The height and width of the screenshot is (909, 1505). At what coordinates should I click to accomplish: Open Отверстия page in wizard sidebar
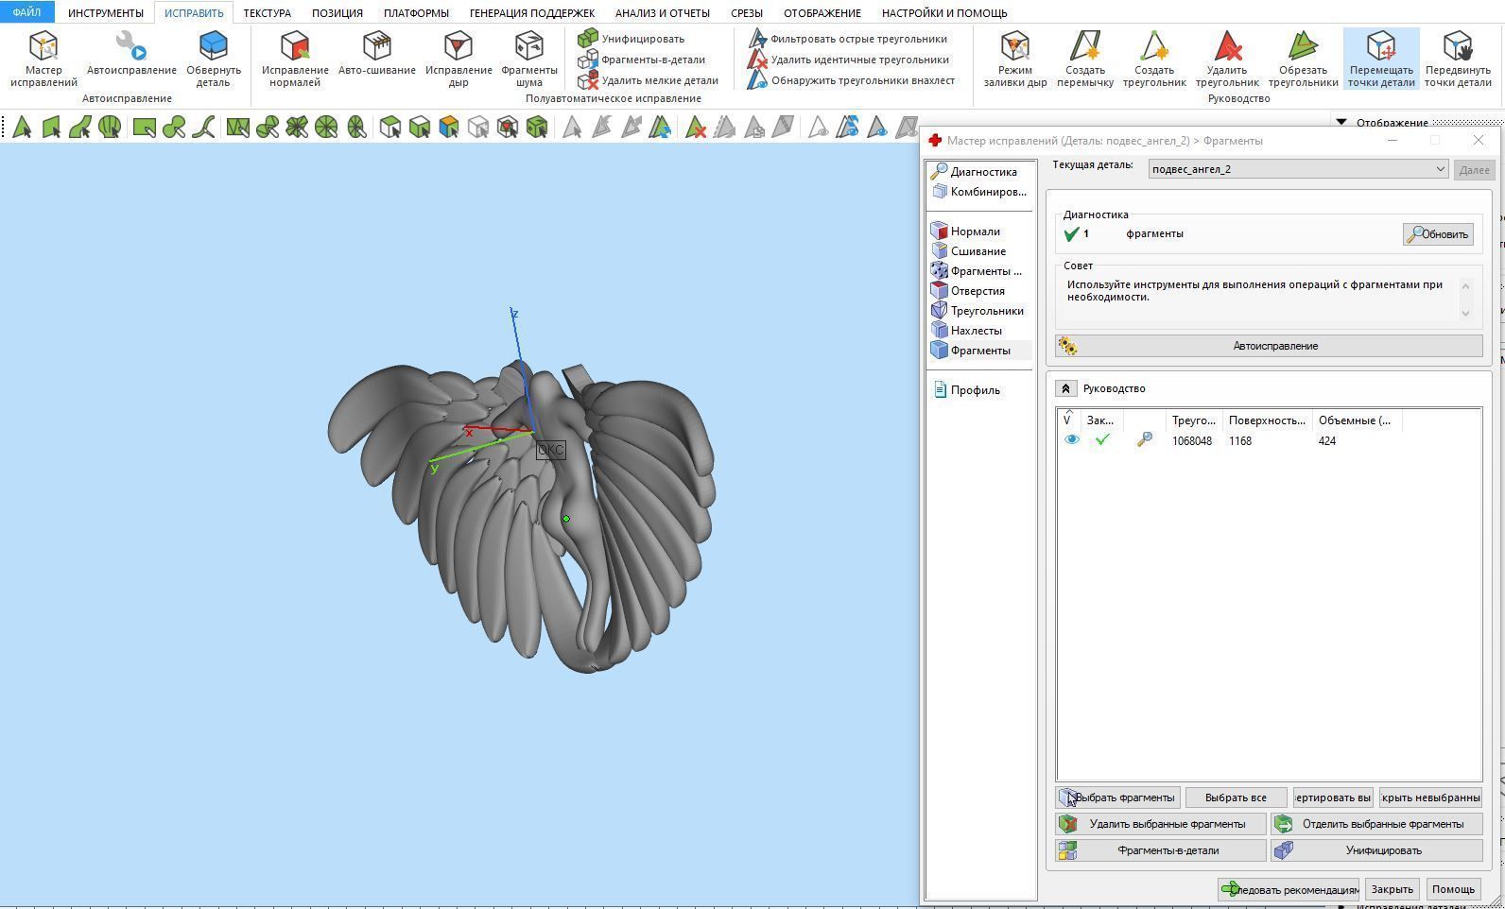click(968, 291)
